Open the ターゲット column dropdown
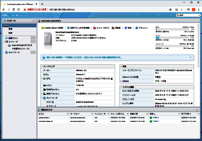This screenshot has height=141, width=202. [92, 114]
